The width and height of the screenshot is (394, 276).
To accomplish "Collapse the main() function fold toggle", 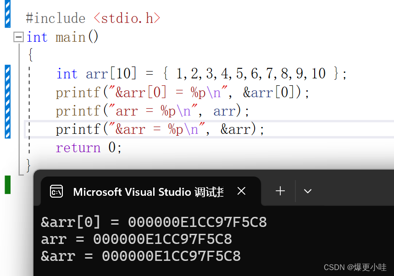I will coord(19,37).
